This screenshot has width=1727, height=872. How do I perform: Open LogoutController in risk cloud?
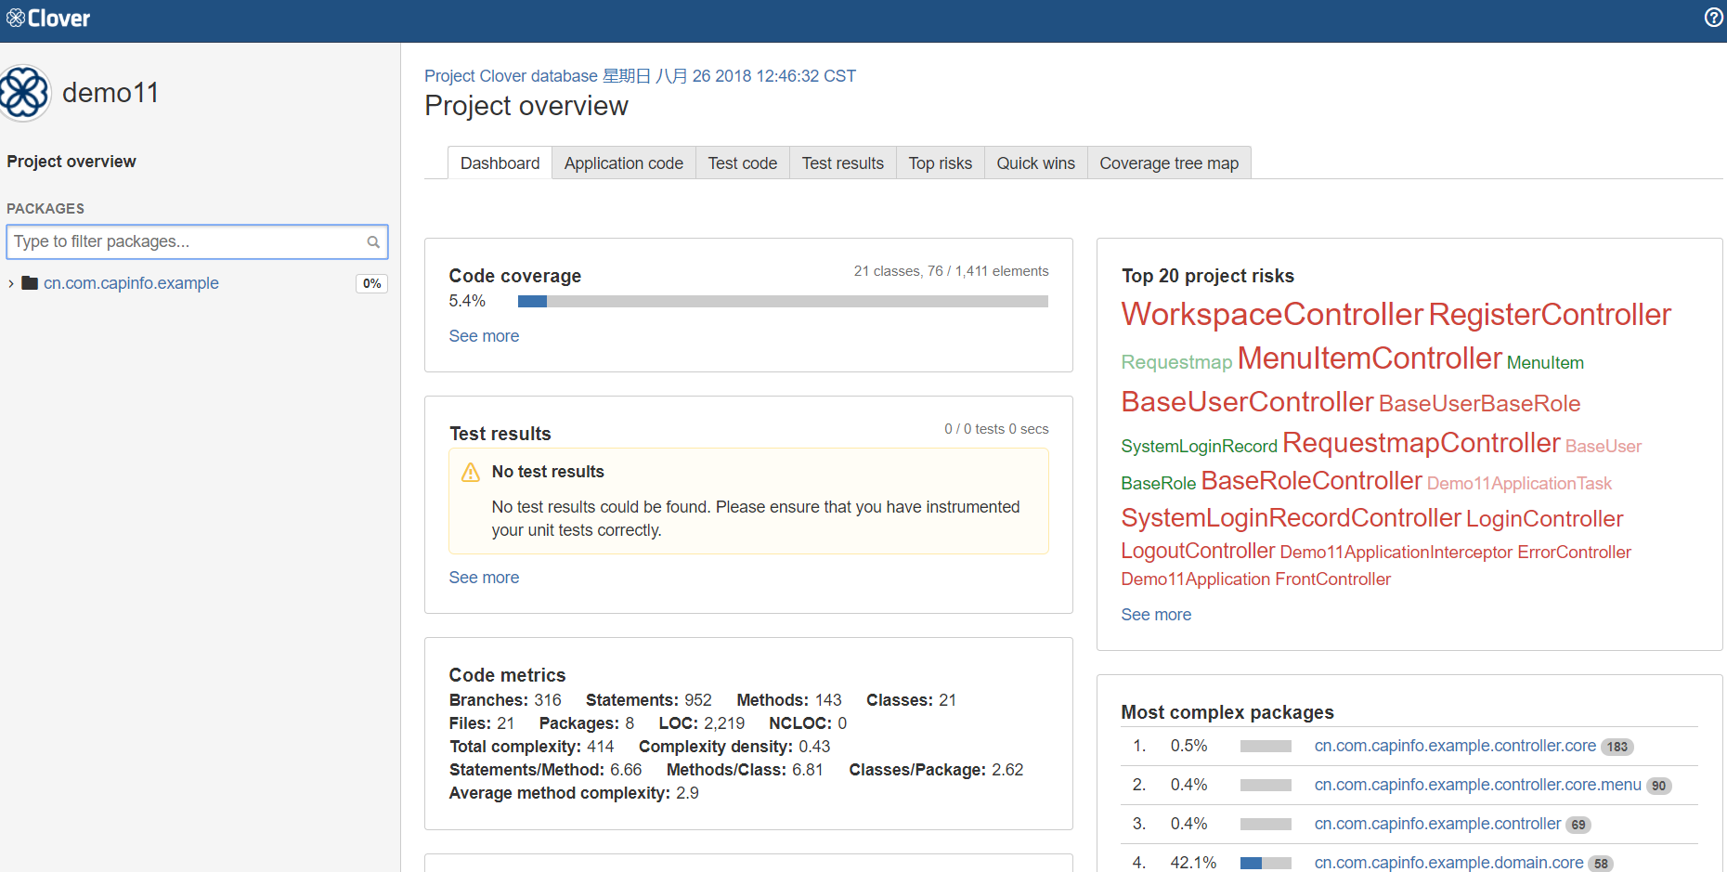point(1198,552)
